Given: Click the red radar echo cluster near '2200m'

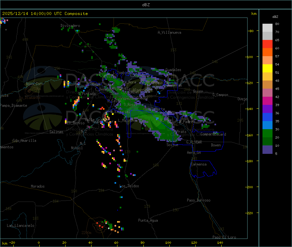Looking at the screenshot, I should (x=100, y=225).
